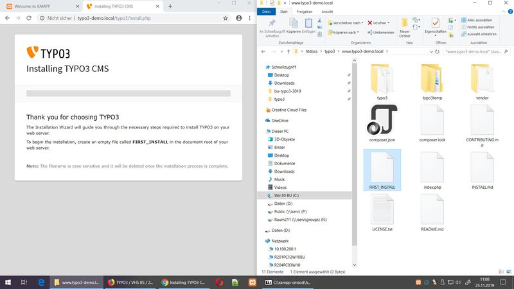Open the Opera browser from the taskbar
The image size is (514, 289).
(x=218, y=282)
